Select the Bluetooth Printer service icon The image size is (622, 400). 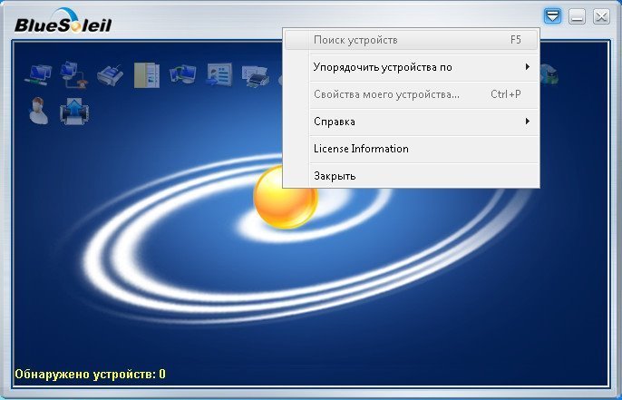256,75
